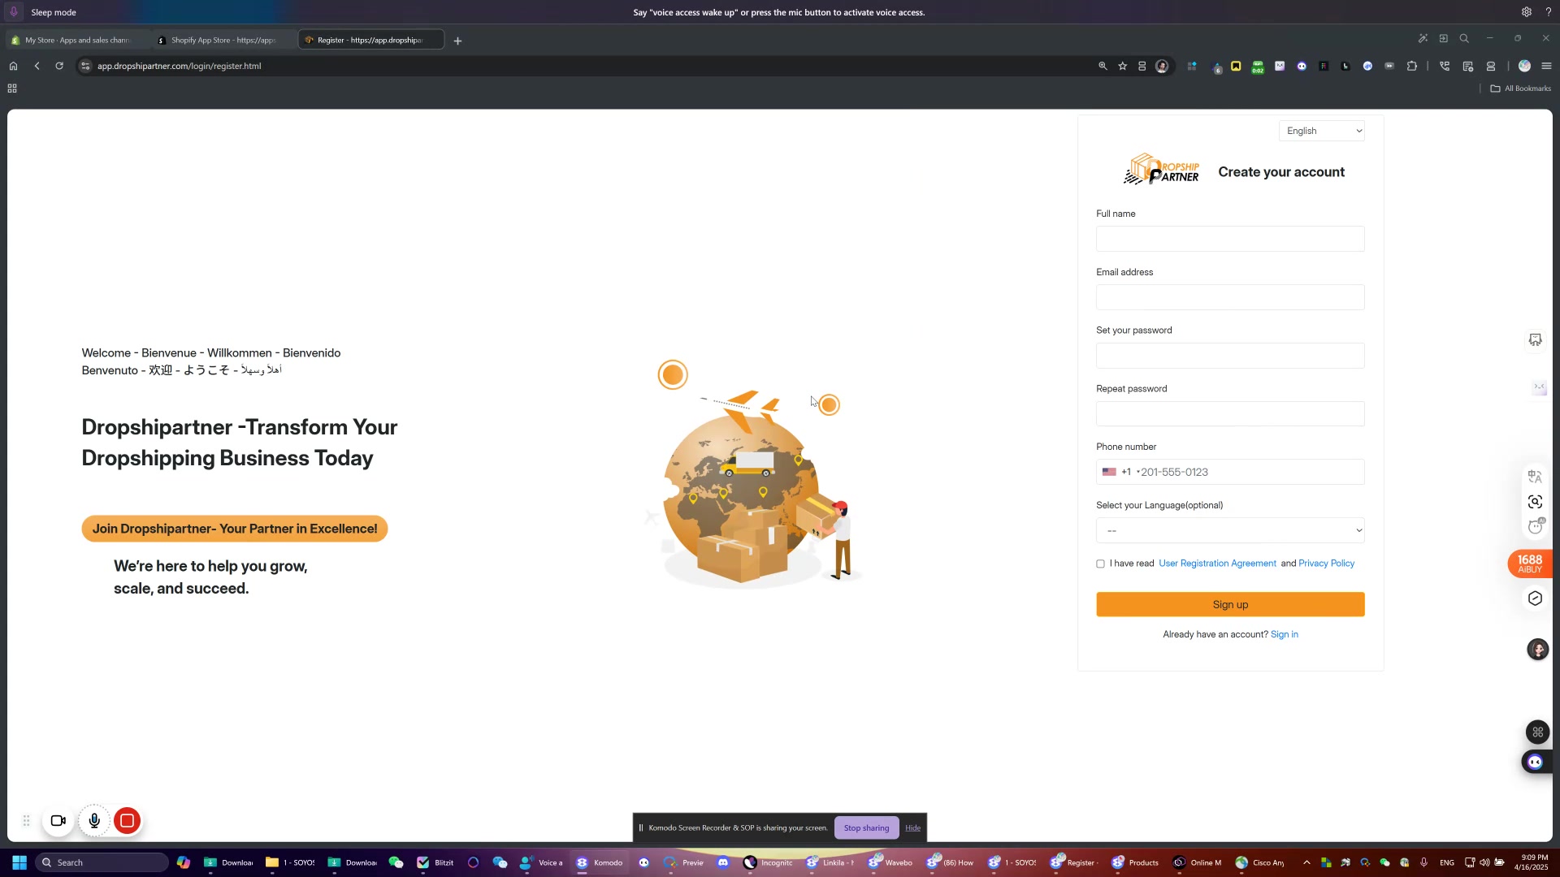Open the Online M taskbar item
The height and width of the screenshot is (877, 1560).
[x=1197, y=862]
